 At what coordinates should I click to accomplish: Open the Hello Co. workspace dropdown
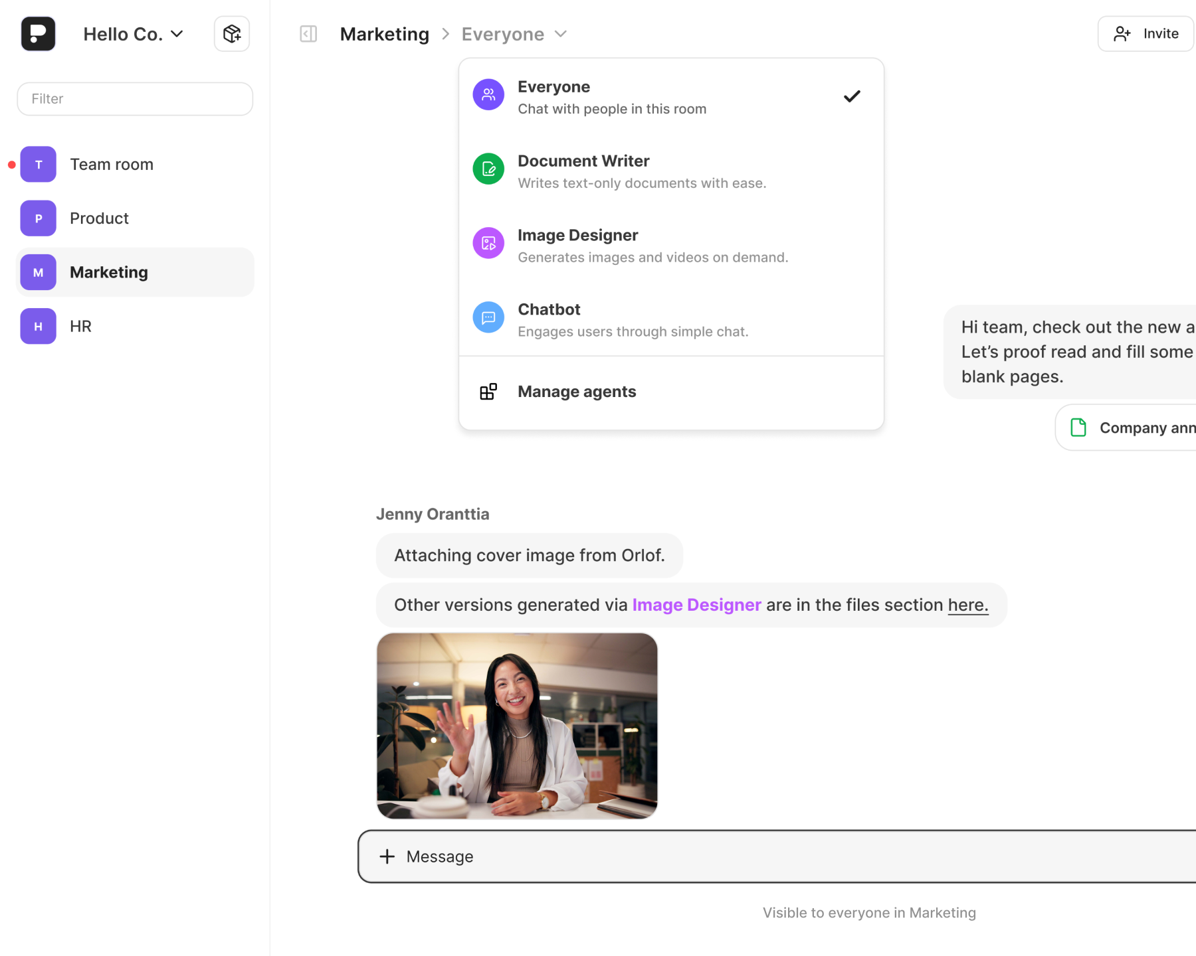pyautogui.click(x=133, y=34)
